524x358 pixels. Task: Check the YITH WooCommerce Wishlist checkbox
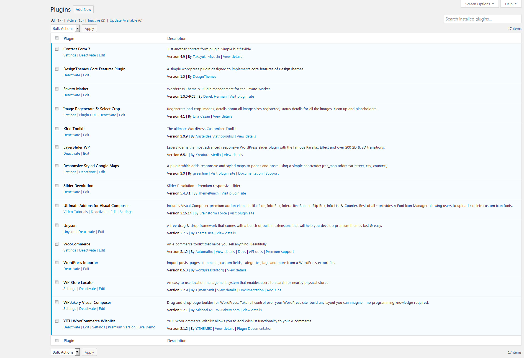pyautogui.click(x=57, y=321)
